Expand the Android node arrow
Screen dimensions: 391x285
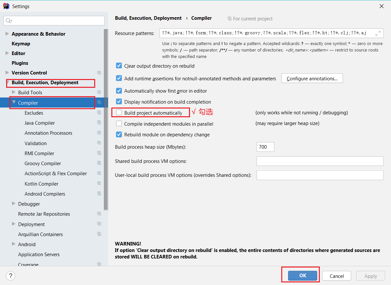14,244
